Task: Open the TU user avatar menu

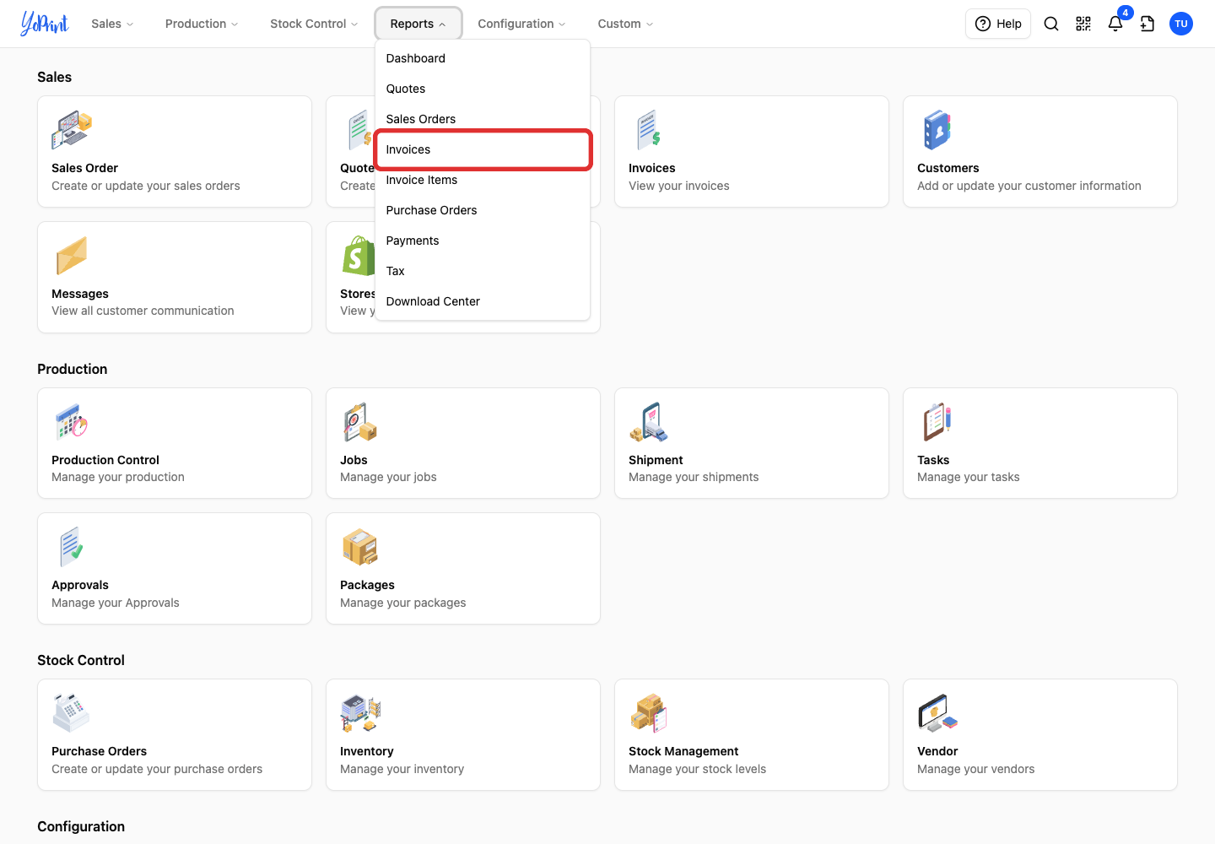Action: pos(1181,24)
